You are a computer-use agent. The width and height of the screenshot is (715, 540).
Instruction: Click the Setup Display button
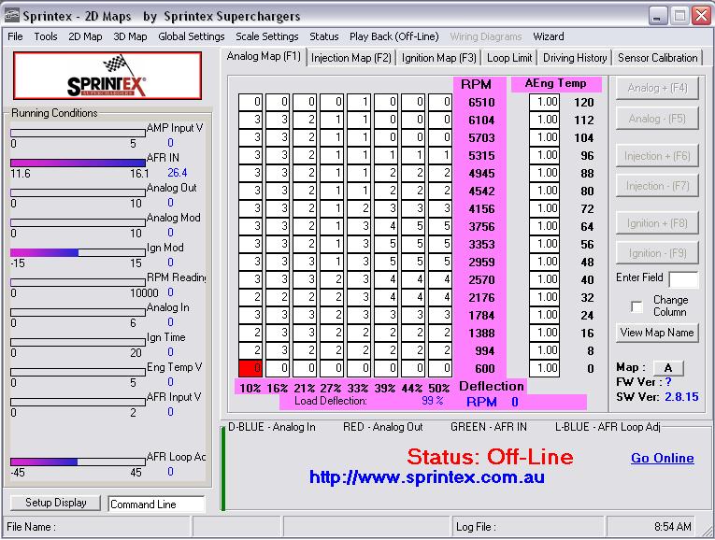[x=56, y=503]
